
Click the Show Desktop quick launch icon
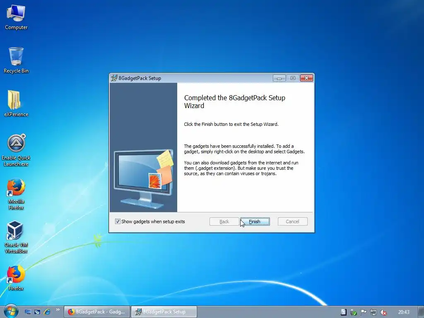point(28,312)
